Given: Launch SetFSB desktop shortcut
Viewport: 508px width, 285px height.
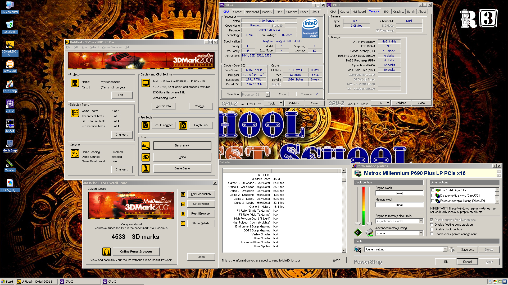Looking at the screenshot, I should point(10,126).
